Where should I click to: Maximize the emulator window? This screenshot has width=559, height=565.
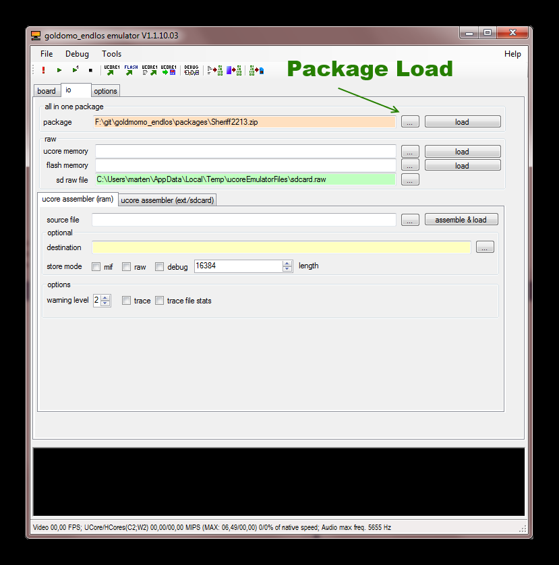[488, 33]
